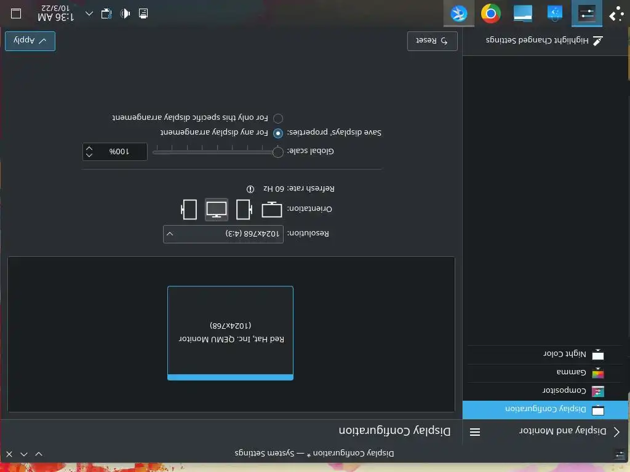Select the QEMU Monitor display thumbnail
Viewport: 630px width, 472px height.
(x=230, y=333)
